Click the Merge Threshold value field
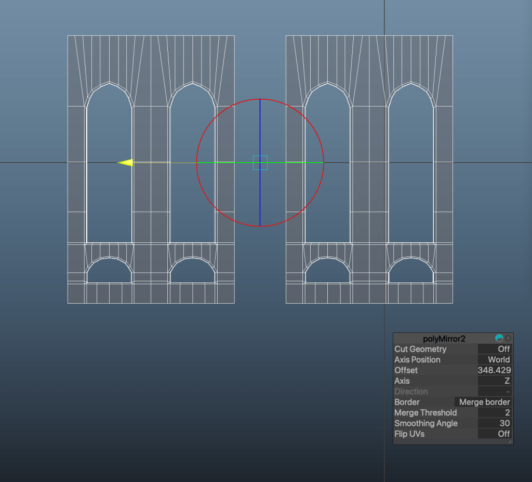This screenshot has width=532, height=482. click(495, 413)
